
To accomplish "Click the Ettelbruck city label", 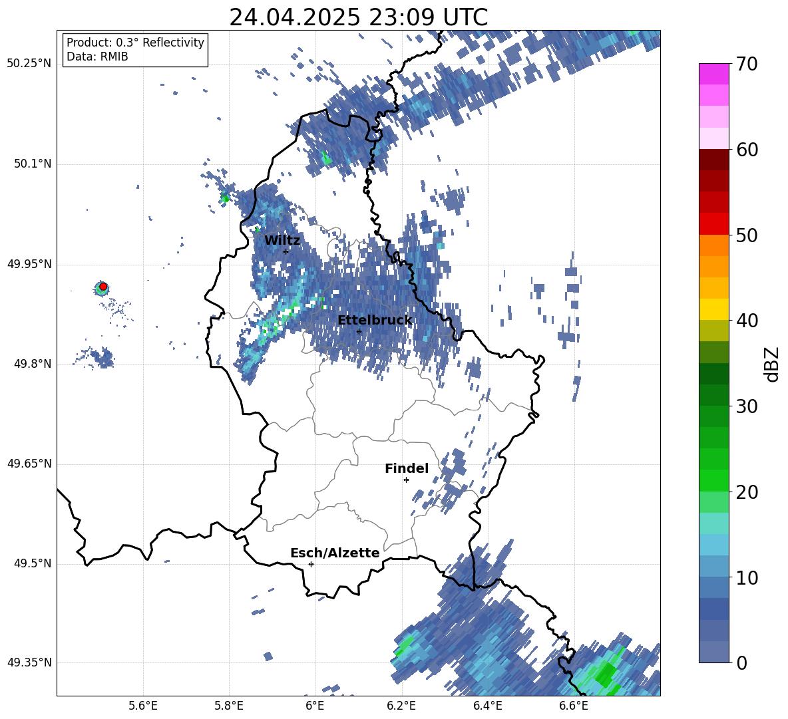I will coord(375,321).
